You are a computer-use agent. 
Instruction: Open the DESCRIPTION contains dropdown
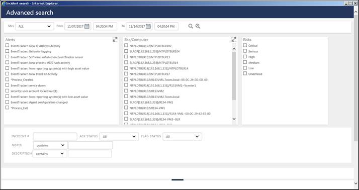click(50, 154)
